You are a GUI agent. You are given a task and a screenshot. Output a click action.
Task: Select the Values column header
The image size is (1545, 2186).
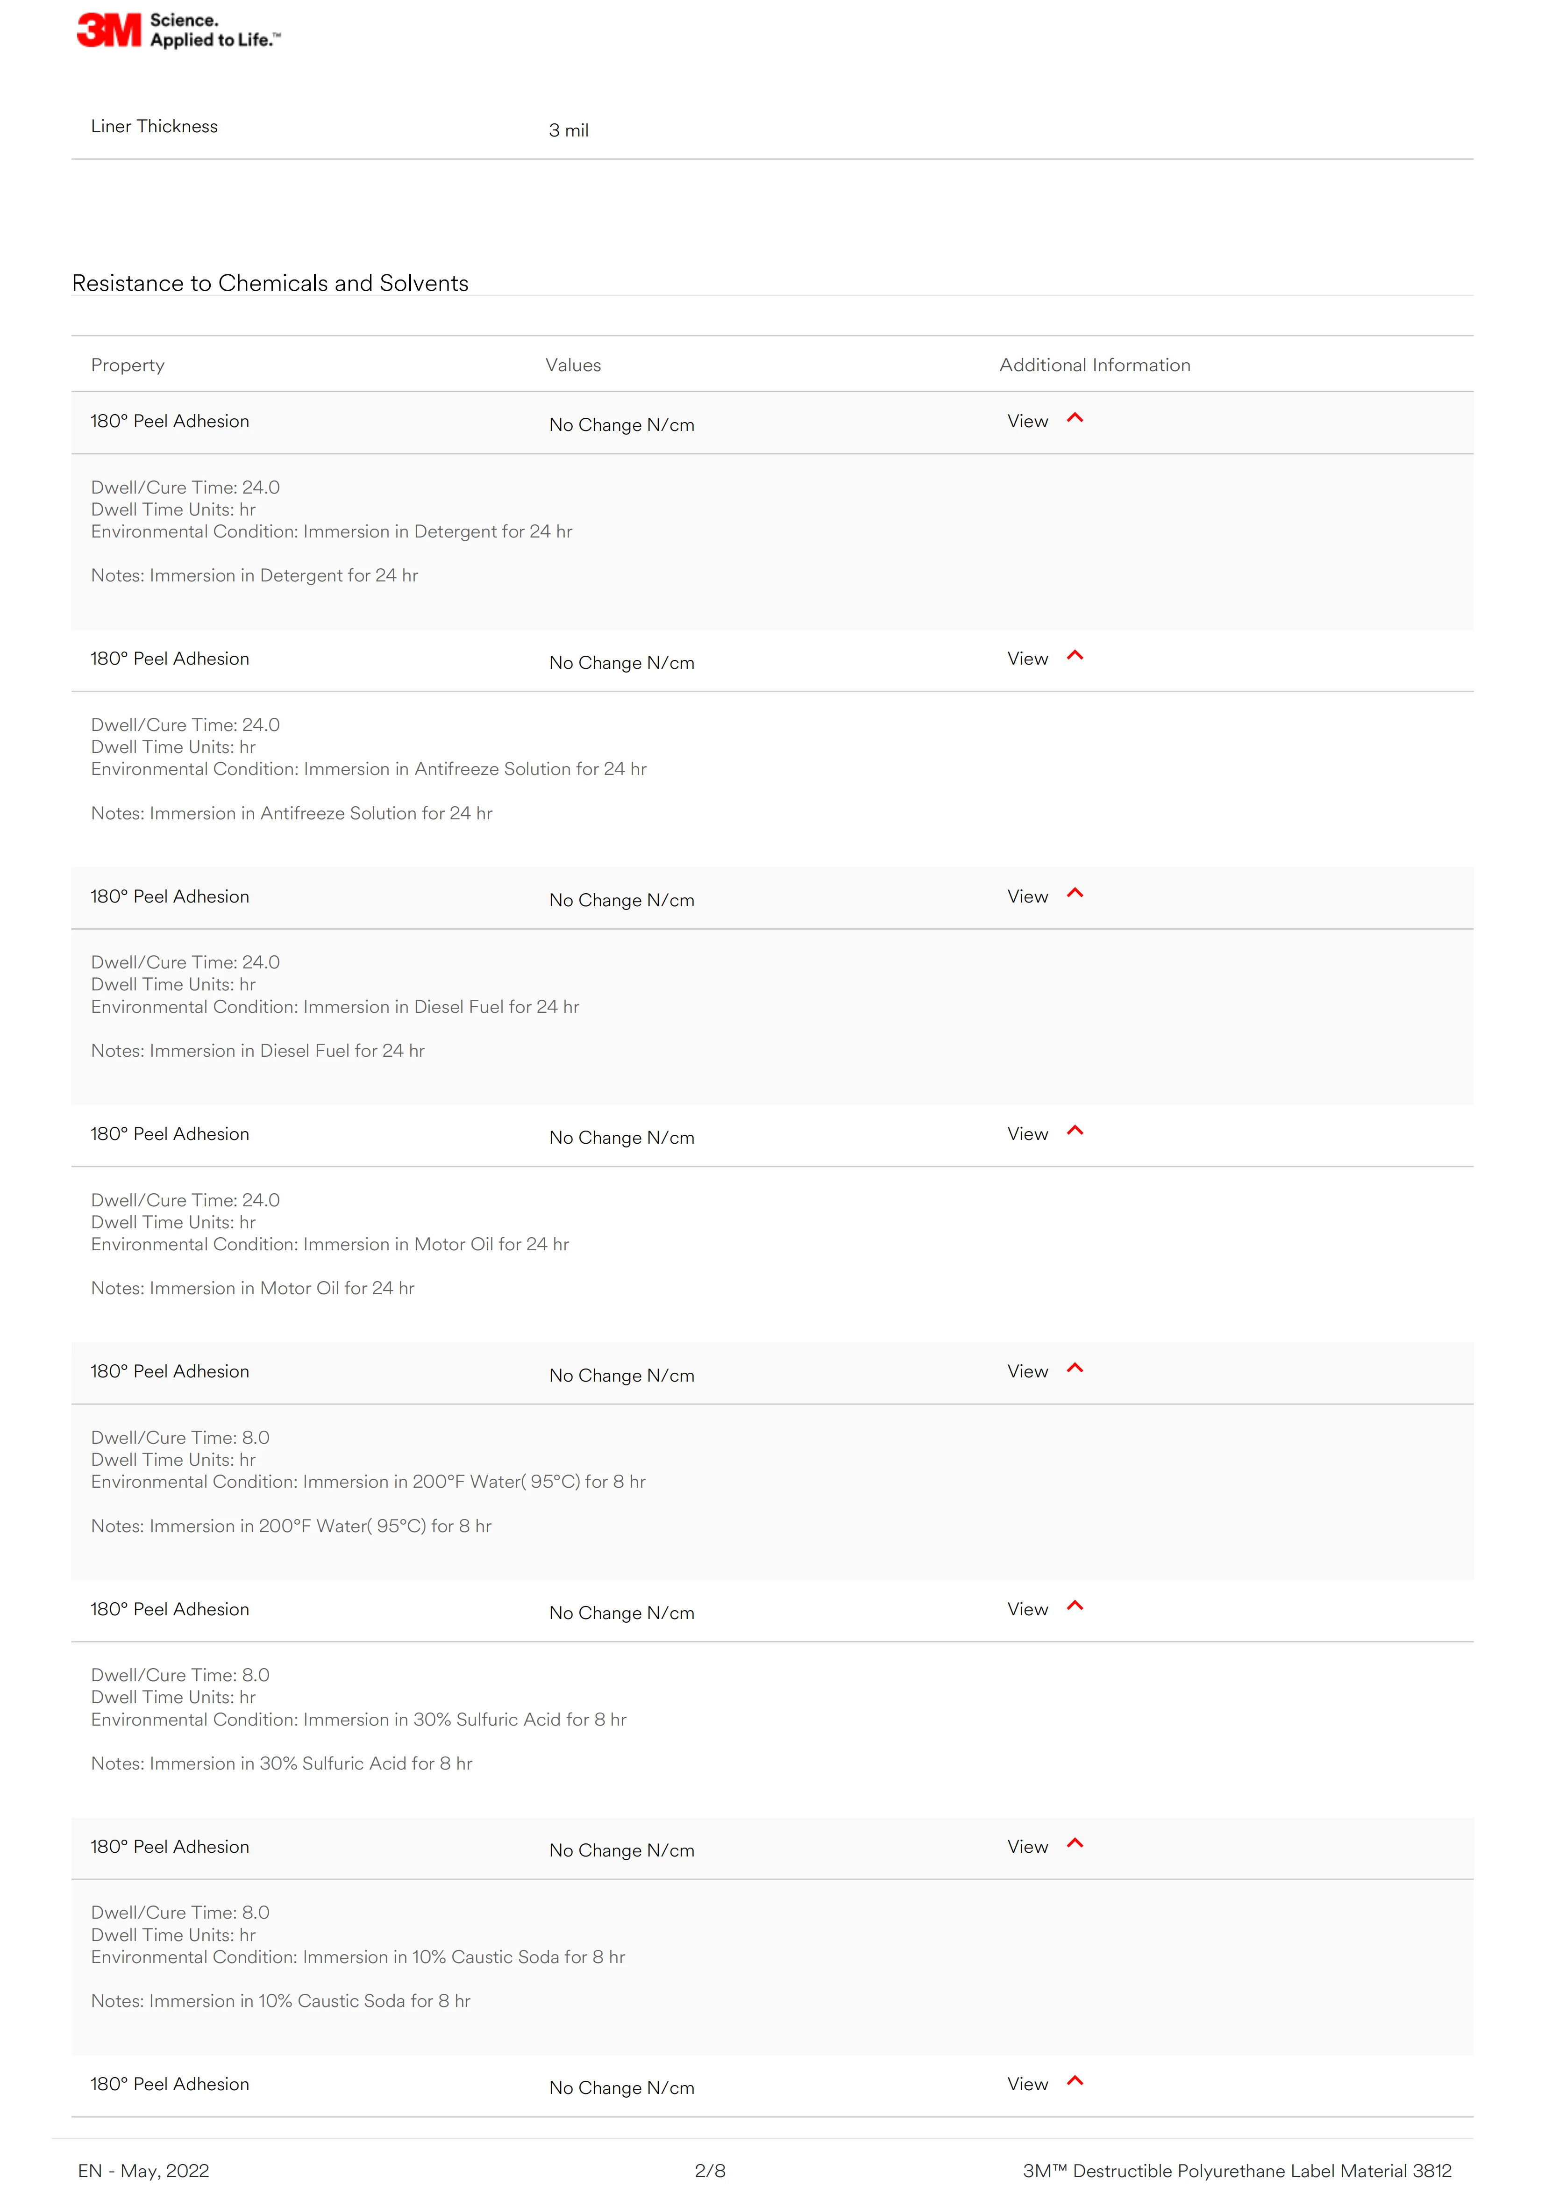point(573,365)
